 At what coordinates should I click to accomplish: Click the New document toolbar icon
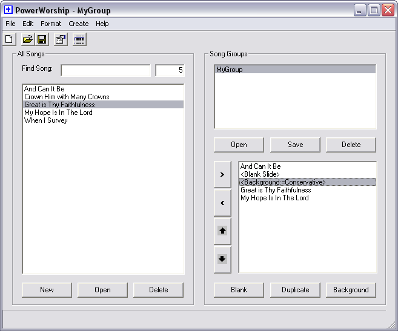pyautogui.click(x=10, y=39)
